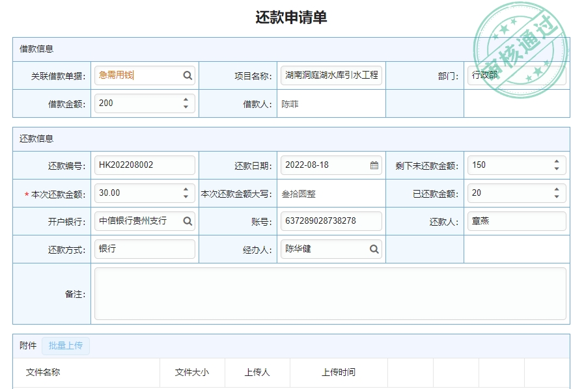
Task: Decrease 本次还款金额 with down arrow
Action: click(x=186, y=196)
